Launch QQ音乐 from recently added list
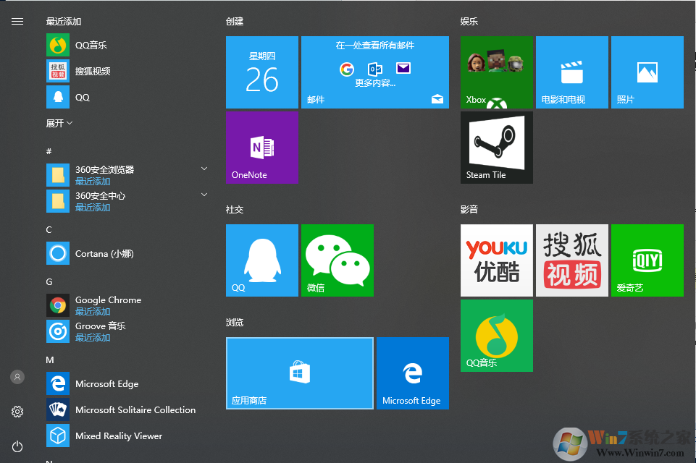This screenshot has height=463, width=696. pos(91,44)
